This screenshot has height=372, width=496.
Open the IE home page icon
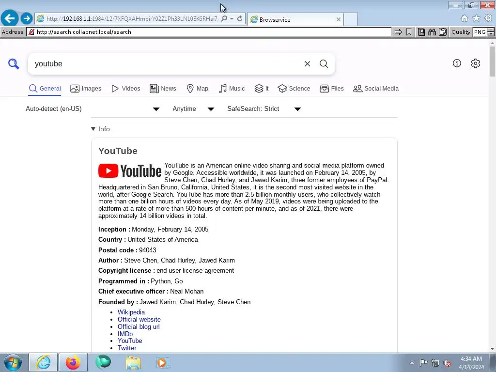click(x=465, y=18)
